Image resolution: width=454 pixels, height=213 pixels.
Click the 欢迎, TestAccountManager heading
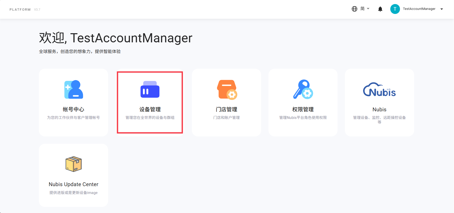[116, 38]
